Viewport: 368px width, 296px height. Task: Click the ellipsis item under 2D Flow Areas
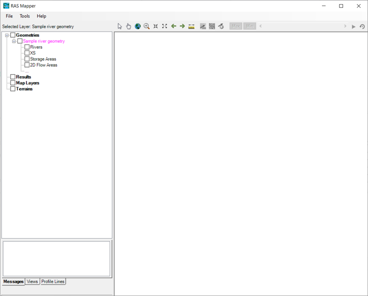pyautogui.click(x=27, y=72)
